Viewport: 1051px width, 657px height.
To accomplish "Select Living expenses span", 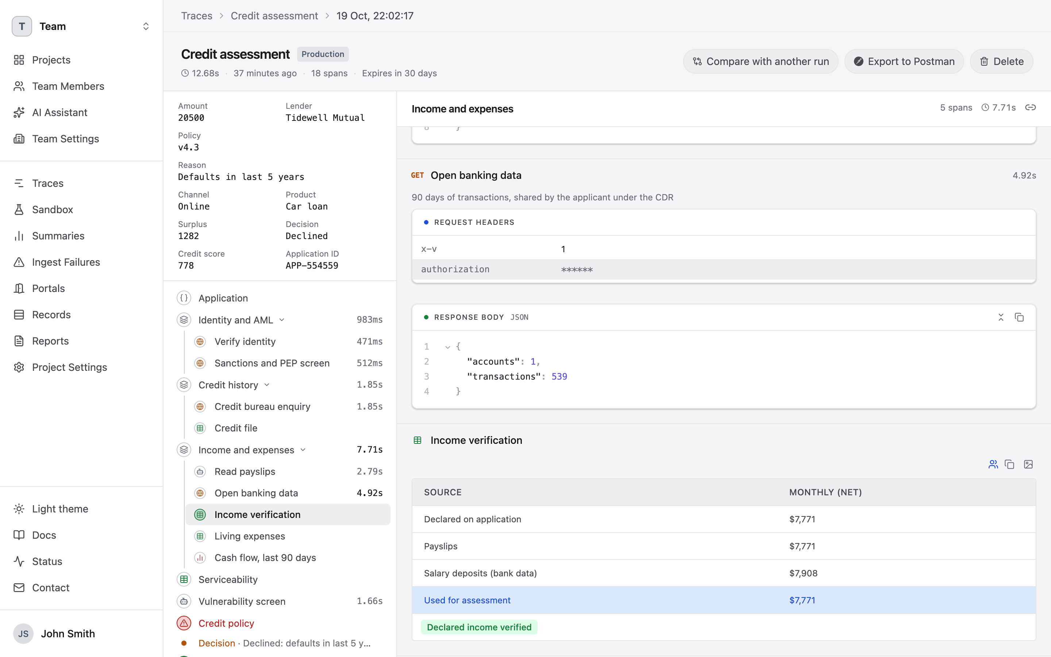I will click(x=288, y=536).
